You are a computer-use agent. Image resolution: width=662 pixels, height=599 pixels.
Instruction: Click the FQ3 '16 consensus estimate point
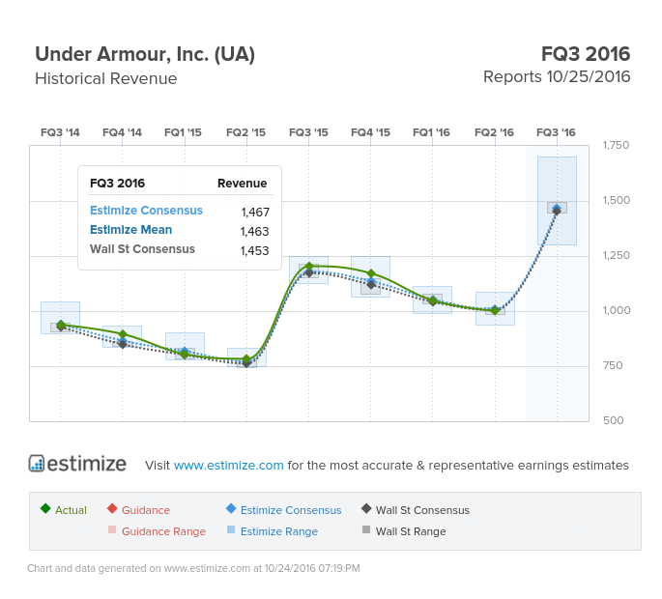pos(557,209)
